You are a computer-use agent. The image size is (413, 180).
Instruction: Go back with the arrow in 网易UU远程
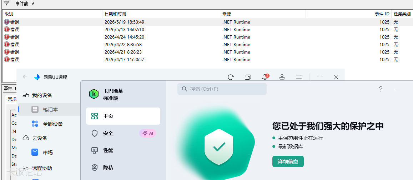[25, 77]
